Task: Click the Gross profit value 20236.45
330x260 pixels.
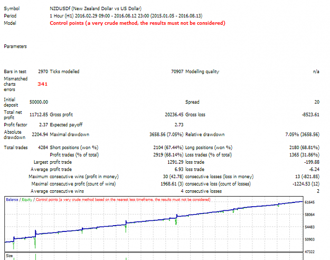Action: click(x=174, y=115)
